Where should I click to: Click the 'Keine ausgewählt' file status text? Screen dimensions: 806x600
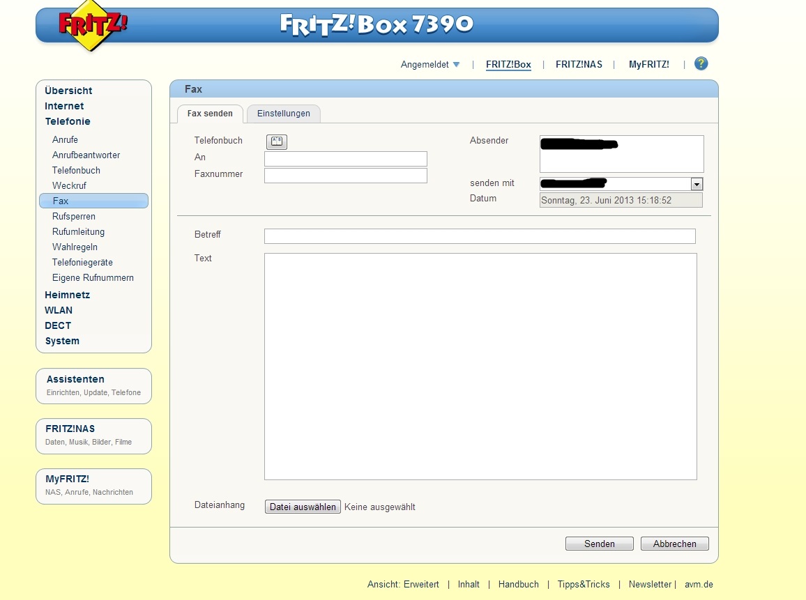pos(380,507)
